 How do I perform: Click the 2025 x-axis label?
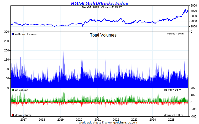tap(171, 120)
